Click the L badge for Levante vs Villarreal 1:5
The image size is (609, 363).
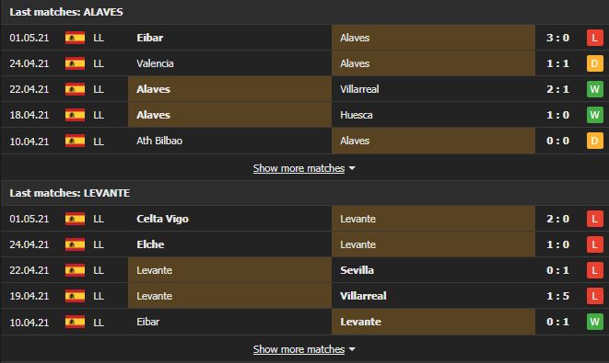pyautogui.click(x=594, y=296)
